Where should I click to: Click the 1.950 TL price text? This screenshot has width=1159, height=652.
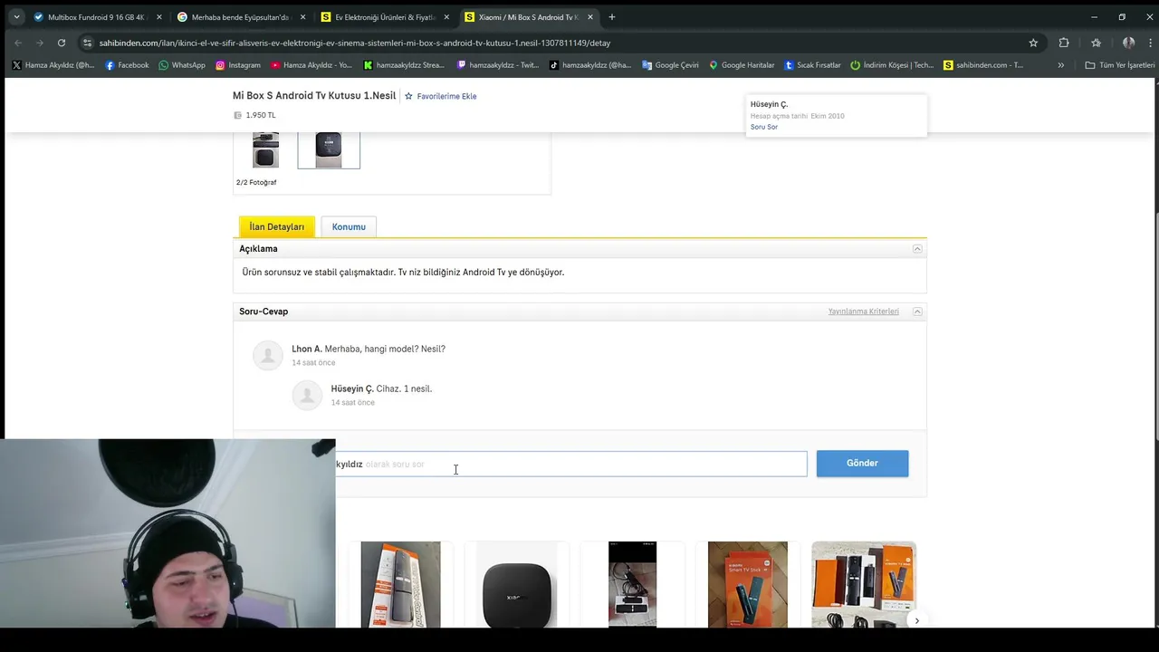click(261, 115)
